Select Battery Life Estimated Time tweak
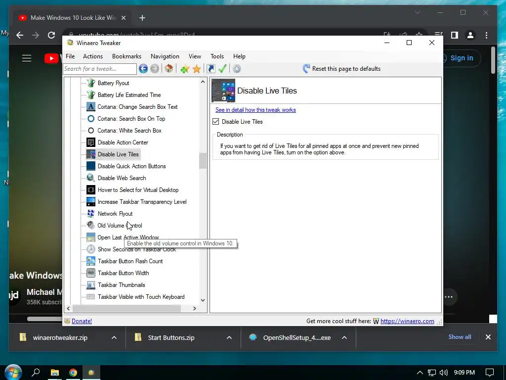Viewport: 506px width, 380px height. click(129, 95)
